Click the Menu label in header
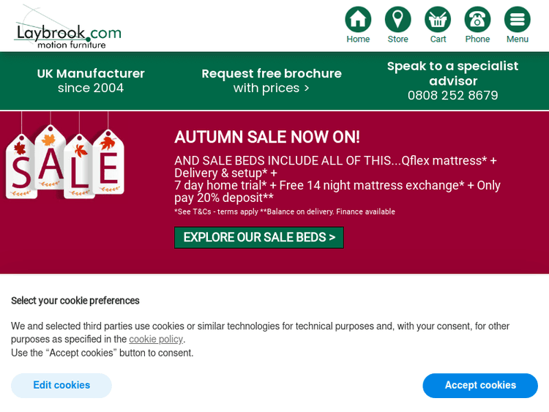Viewport: 549px width, 412px height. 518,40
